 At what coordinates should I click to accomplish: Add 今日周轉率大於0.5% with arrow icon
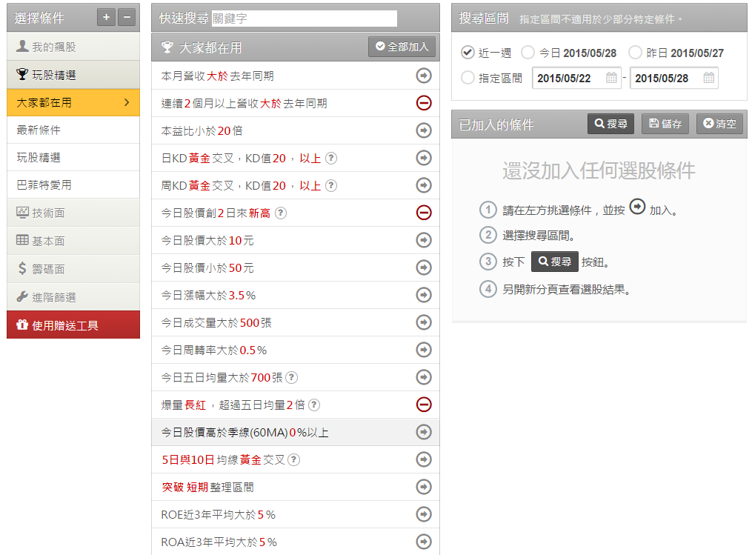coord(424,350)
